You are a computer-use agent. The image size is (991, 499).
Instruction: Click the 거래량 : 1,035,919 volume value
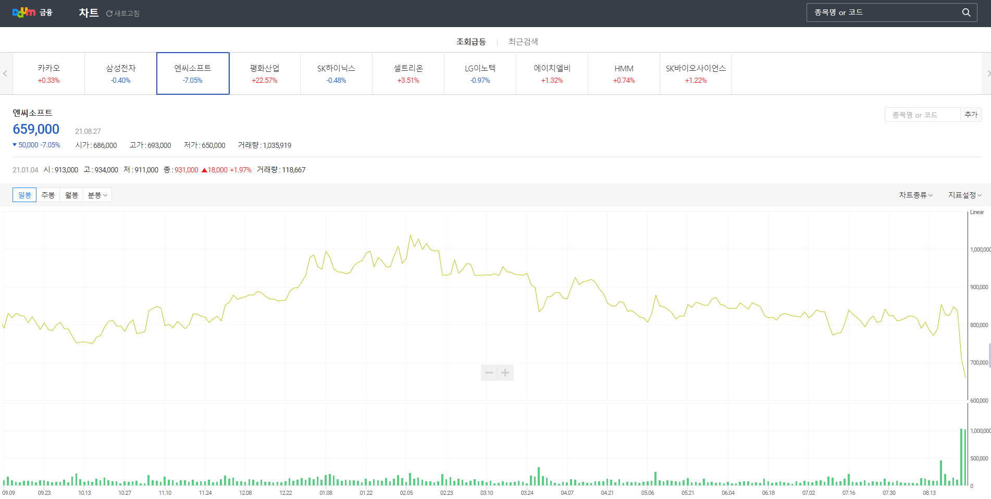click(265, 145)
